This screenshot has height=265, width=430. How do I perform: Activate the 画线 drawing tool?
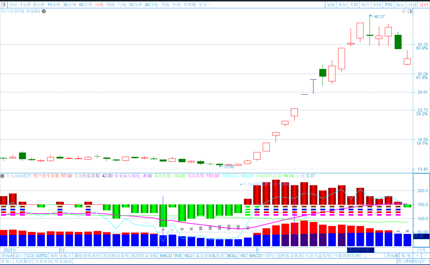[x=377, y=5]
